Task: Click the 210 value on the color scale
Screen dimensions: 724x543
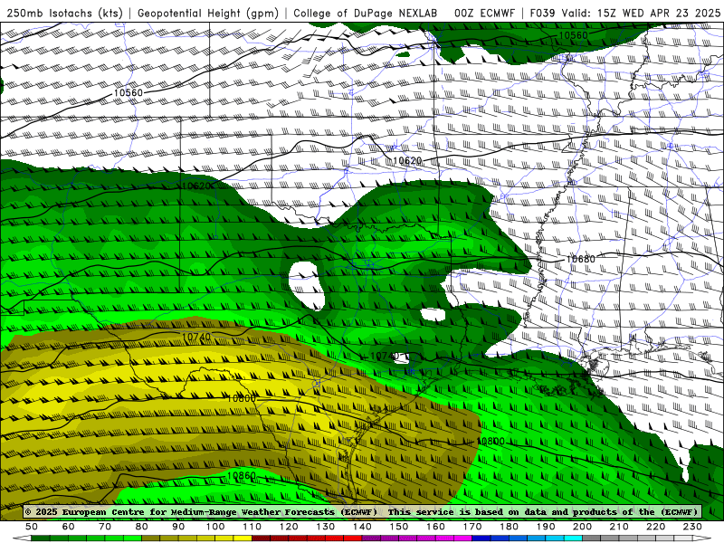Action: point(619,527)
